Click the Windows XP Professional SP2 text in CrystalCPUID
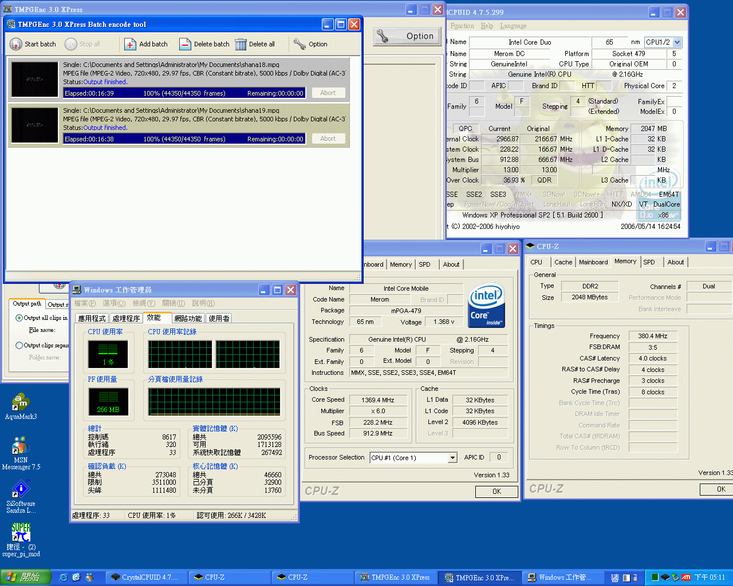 [x=532, y=215]
